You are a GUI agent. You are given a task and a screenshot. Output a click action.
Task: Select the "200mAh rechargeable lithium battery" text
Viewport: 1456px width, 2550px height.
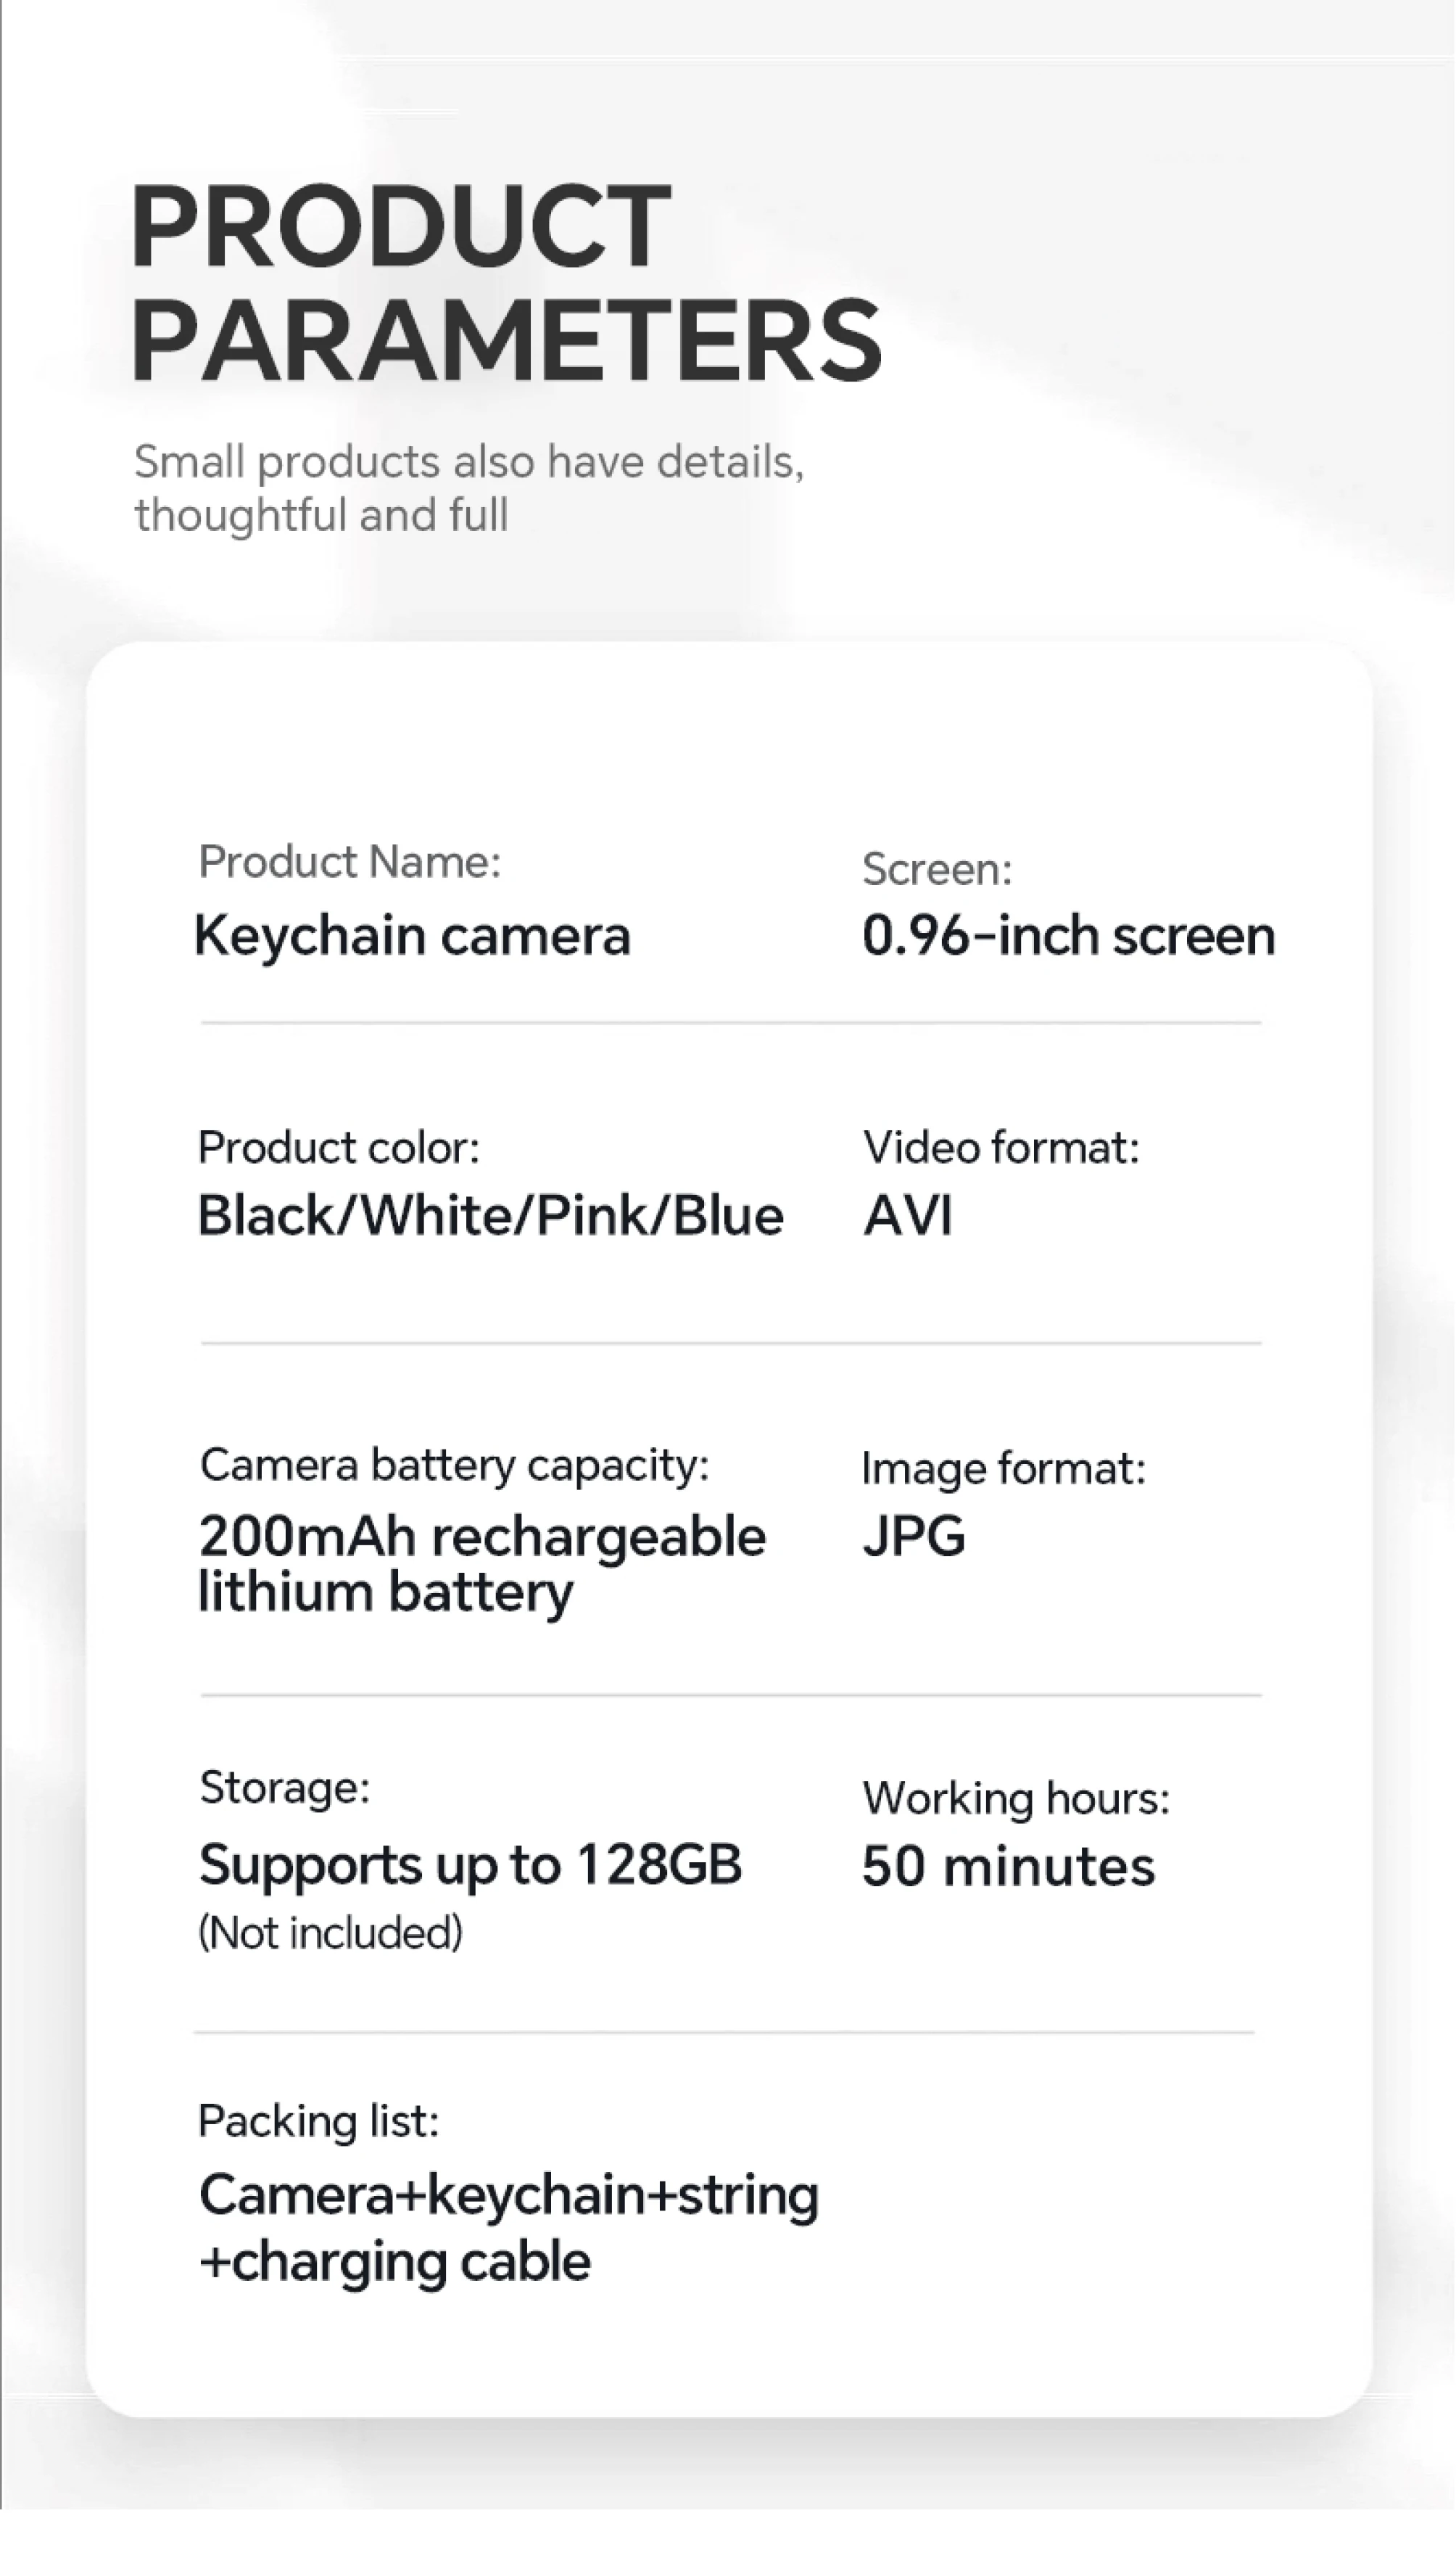click(481, 1563)
